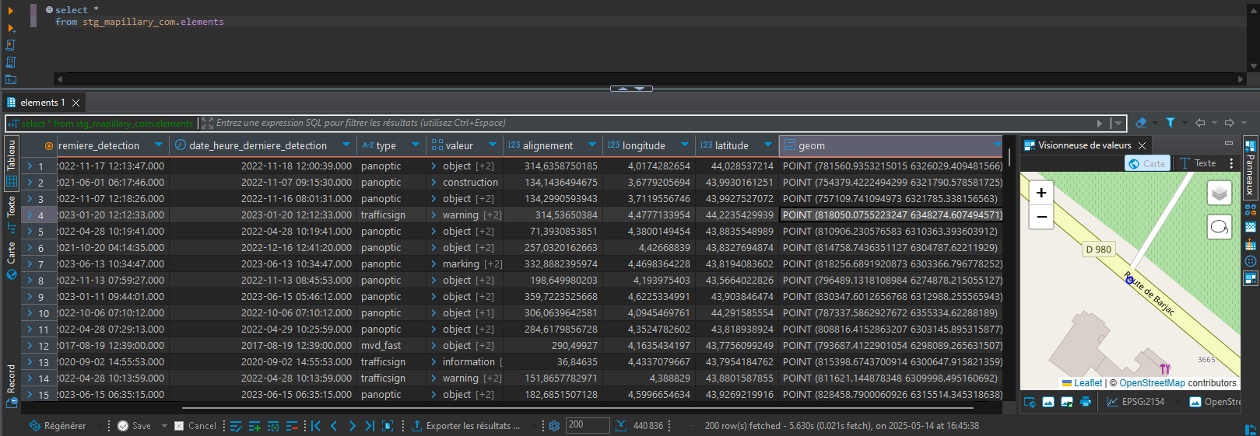Open the type column sort dropdown

tap(416, 145)
